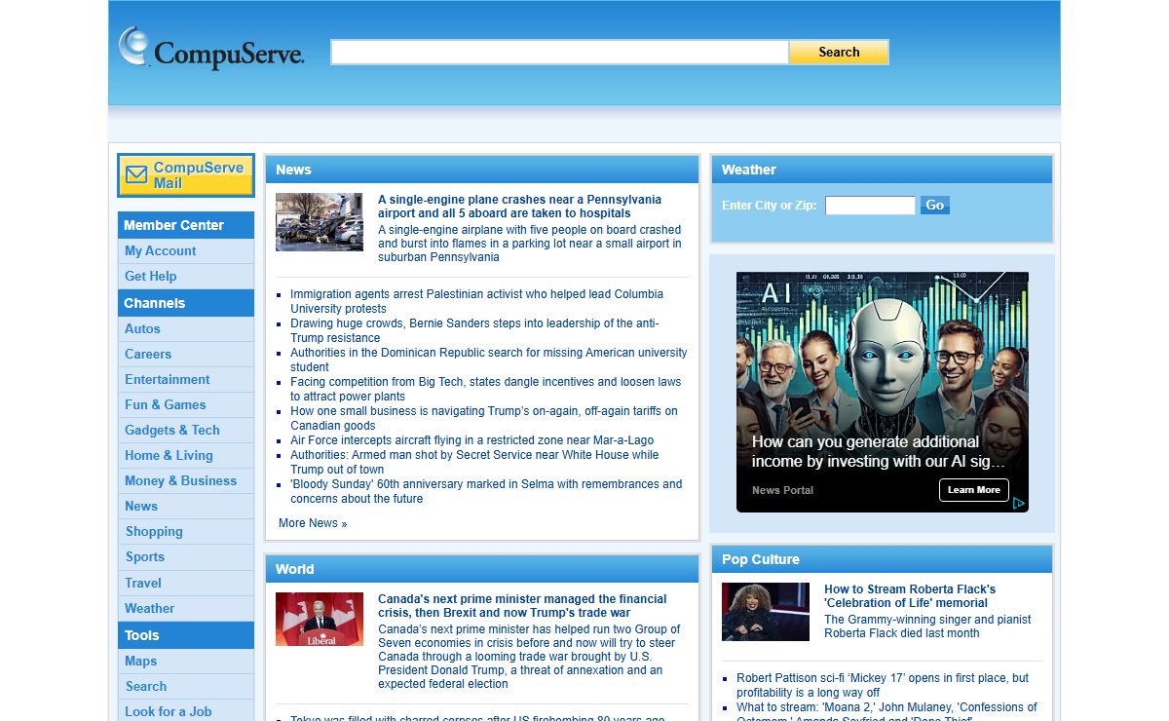Open the Money & Business channel

[x=180, y=480]
